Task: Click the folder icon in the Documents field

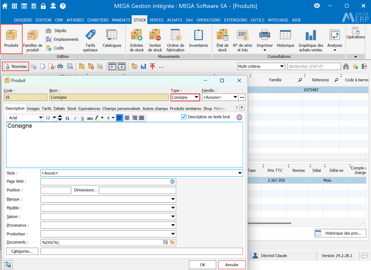Action: (173, 242)
